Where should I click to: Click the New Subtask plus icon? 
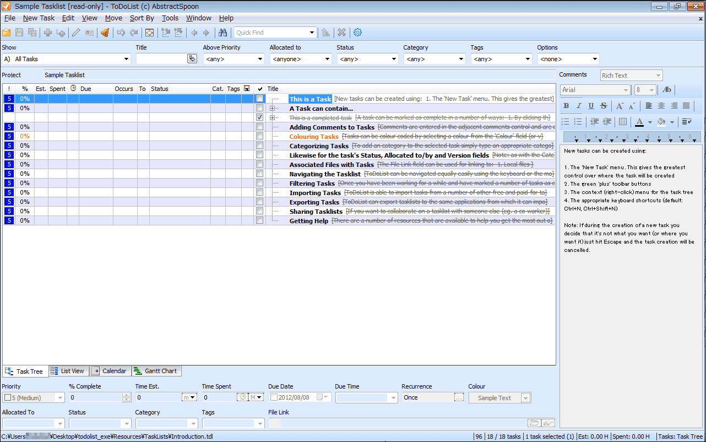click(x=61, y=33)
